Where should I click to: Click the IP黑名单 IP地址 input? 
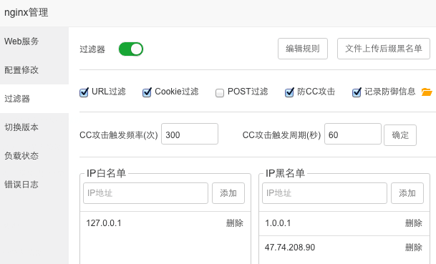point(324,193)
